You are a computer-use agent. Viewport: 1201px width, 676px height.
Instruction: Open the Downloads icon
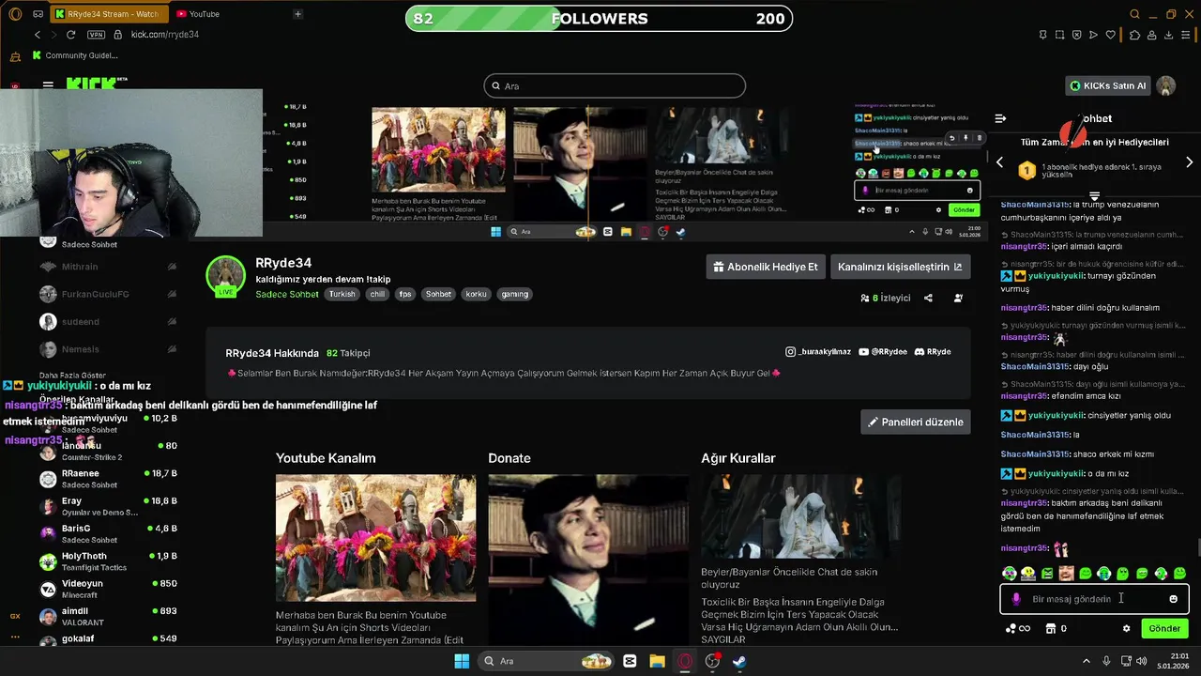(1169, 35)
